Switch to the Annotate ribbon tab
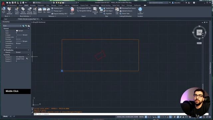The height and width of the screenshot is (120, 213). coord(33,5)
